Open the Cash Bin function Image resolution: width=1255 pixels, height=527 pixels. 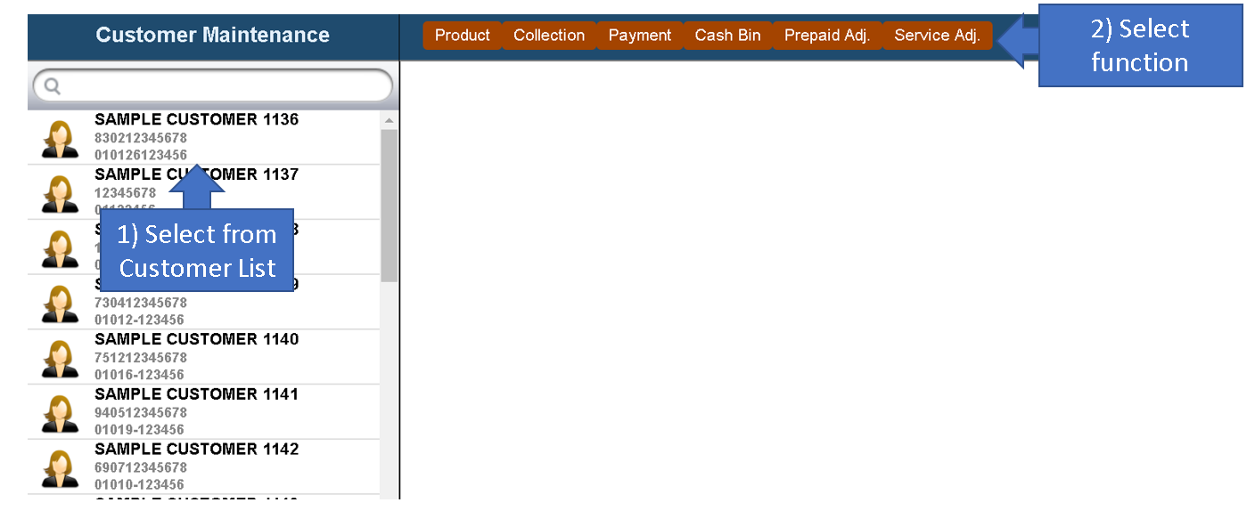point(728,36)
